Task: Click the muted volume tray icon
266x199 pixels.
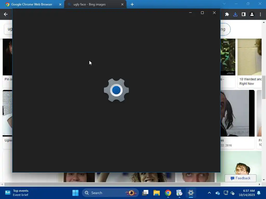Action: (232, 193)
